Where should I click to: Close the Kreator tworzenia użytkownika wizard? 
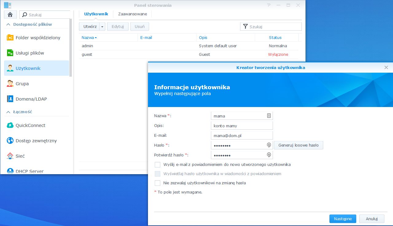click(x=386, y=67)
